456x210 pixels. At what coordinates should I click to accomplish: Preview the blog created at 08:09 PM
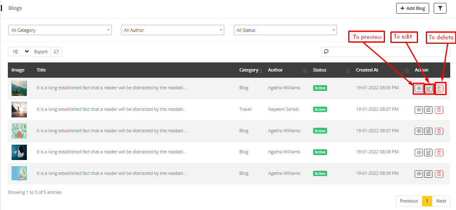tap(419, 174)
